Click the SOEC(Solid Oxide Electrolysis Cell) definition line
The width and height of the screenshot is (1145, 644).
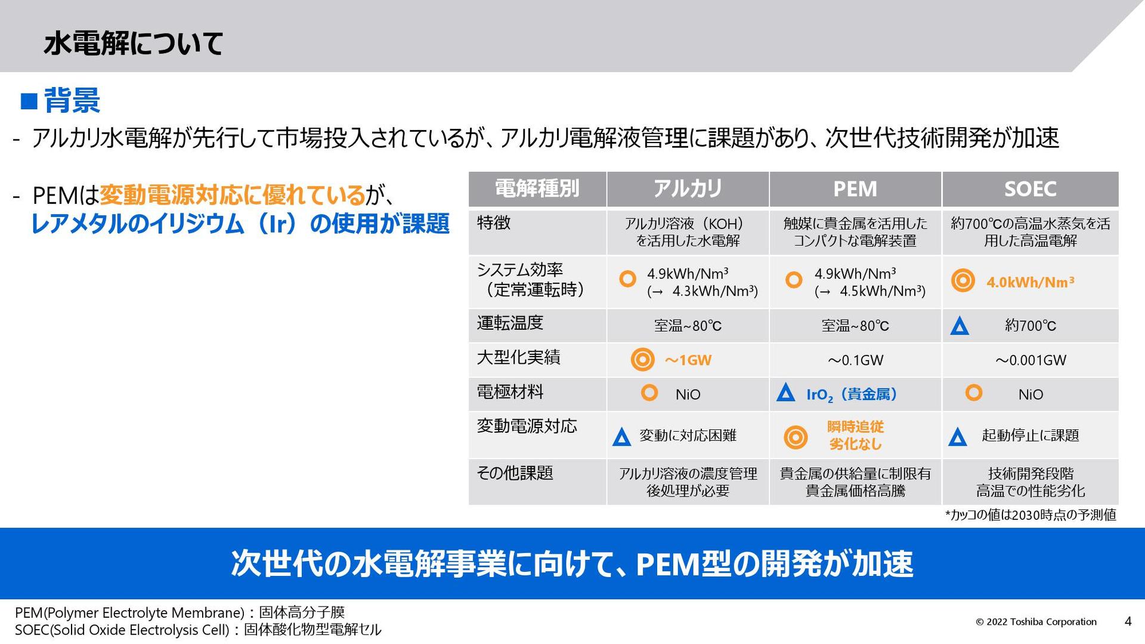(197, 630)
